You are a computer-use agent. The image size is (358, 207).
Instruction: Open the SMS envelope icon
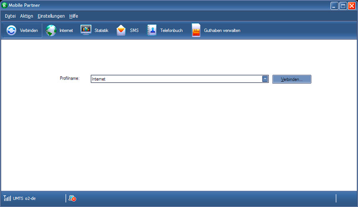point(121,31)
